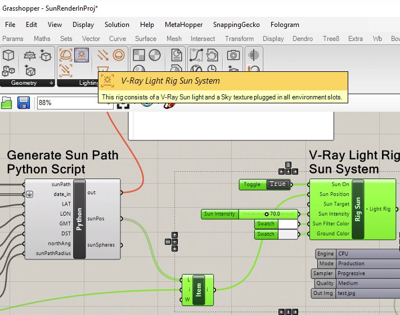Select the teapot document render icon
Image resolution: width=400 pixels, height=315 pixels.
pyautogui.click(x=212, y=55)
